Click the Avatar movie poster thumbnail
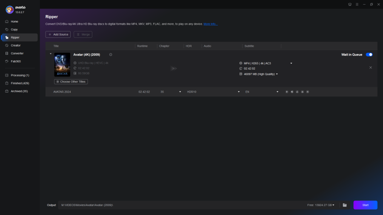This screenshot has height=215, width=383. coord(62,65)
